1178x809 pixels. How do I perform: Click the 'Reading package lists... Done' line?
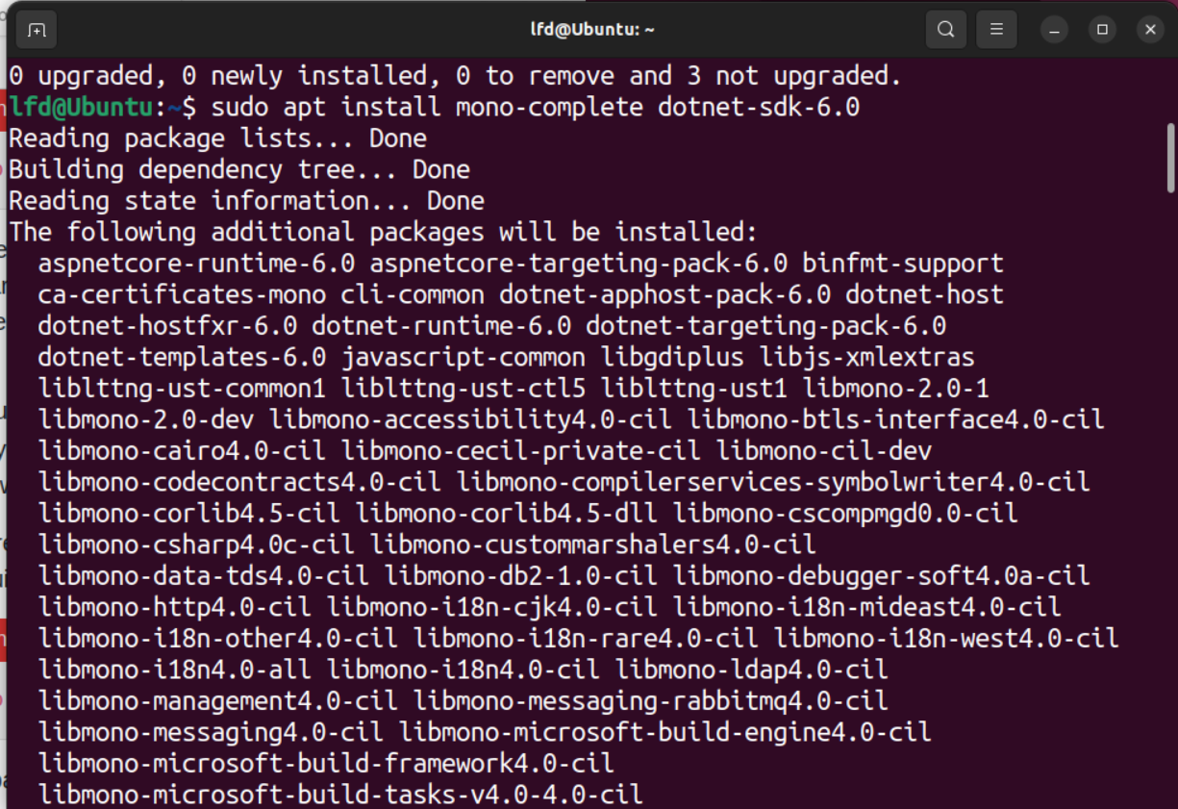[x=217, y=139]
